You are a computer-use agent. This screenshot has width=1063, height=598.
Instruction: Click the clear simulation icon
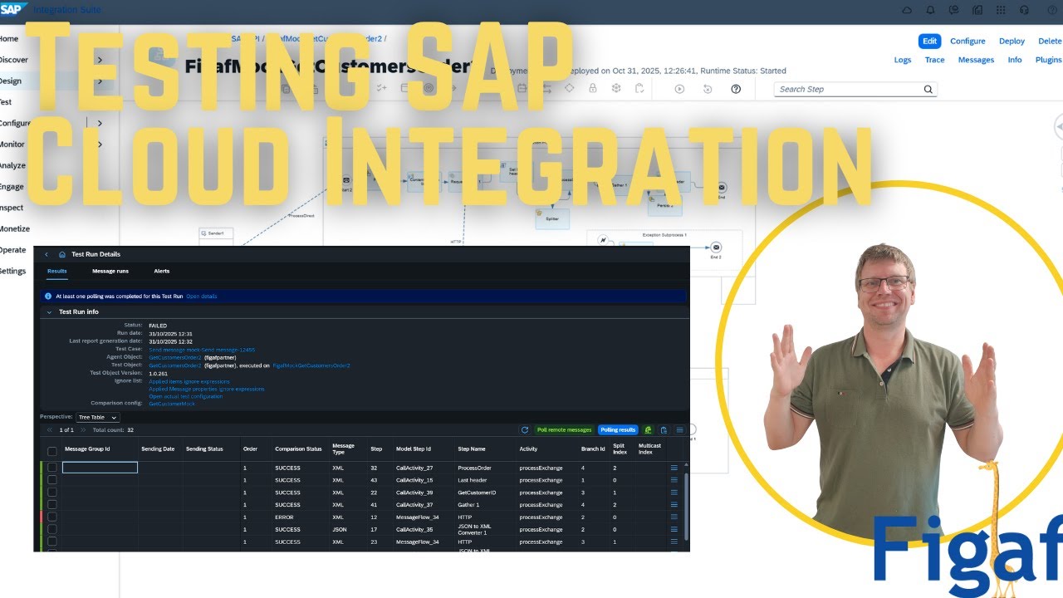708,89
